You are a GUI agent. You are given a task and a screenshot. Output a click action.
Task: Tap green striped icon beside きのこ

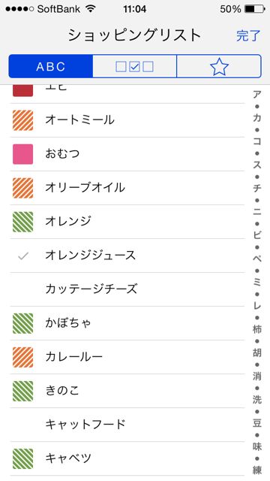pos(23,391)
